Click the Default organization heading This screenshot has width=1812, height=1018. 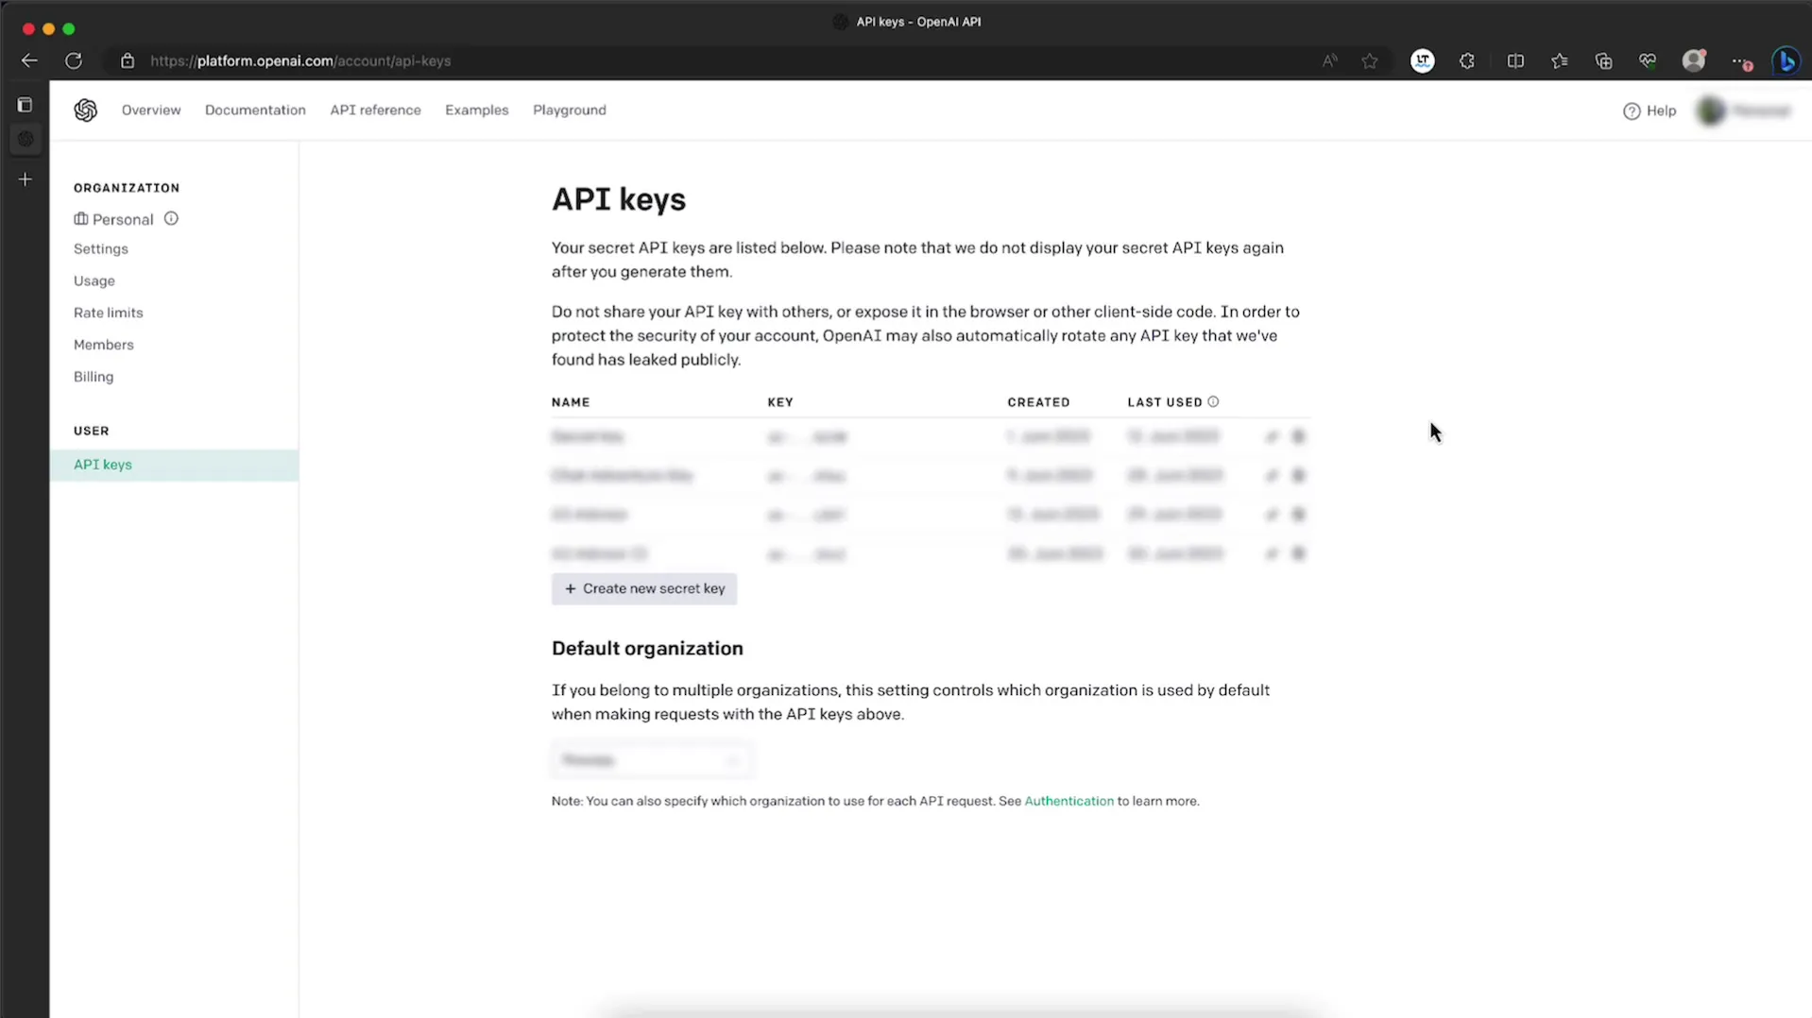point(647,648)
